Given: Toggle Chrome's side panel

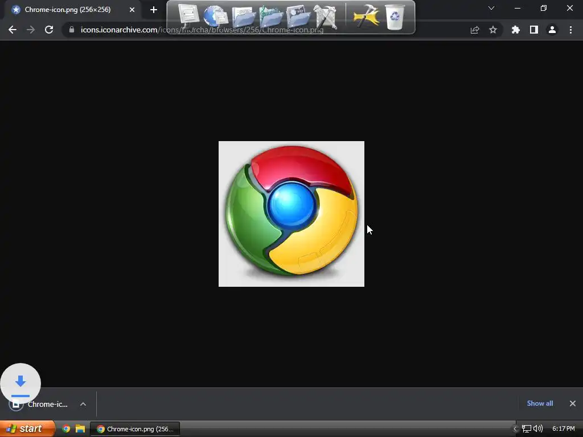Looking at the screenshot, I should pyautogui.click(x=534, y=30).
